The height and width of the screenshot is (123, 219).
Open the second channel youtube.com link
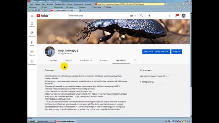[x=89, y=96]
